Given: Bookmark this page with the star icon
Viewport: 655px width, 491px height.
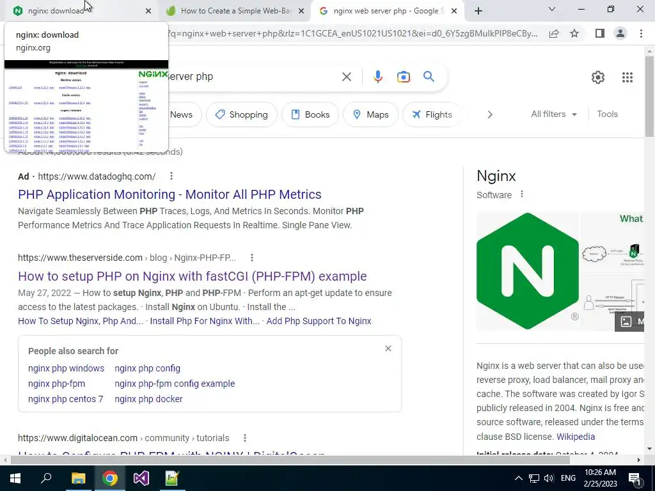Looking at the screenshot, I should click(574, 33).
